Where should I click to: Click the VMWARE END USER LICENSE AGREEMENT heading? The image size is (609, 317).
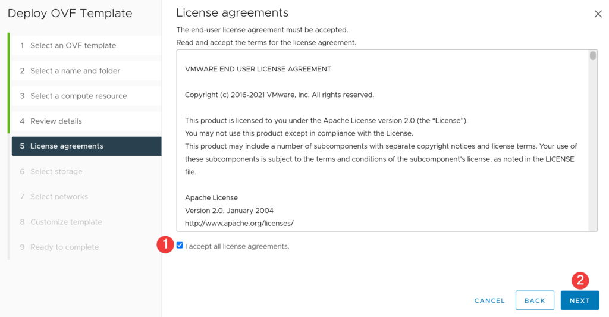[258, 69]
